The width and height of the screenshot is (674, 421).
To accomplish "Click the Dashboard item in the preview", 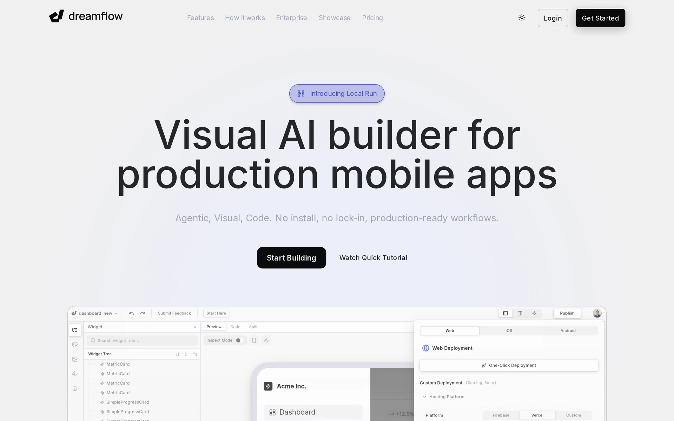I will coord(313,412).
